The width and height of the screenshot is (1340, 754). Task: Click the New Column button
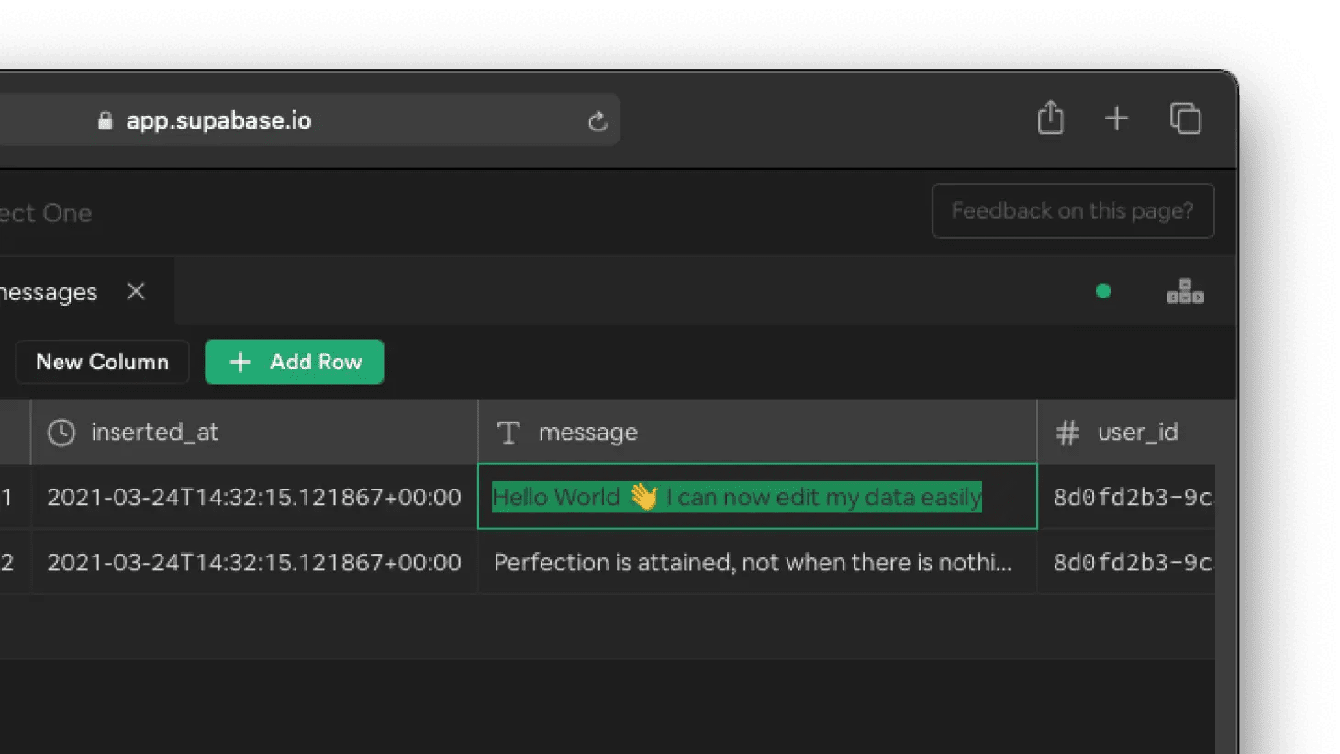[x=102, y=362]
